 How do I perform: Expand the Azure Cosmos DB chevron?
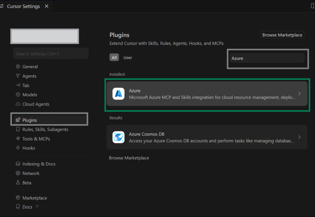[x=299, y=137]
